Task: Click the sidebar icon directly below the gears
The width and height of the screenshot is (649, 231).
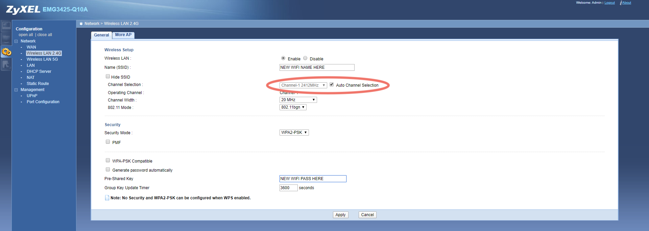Action: (6, 64)
